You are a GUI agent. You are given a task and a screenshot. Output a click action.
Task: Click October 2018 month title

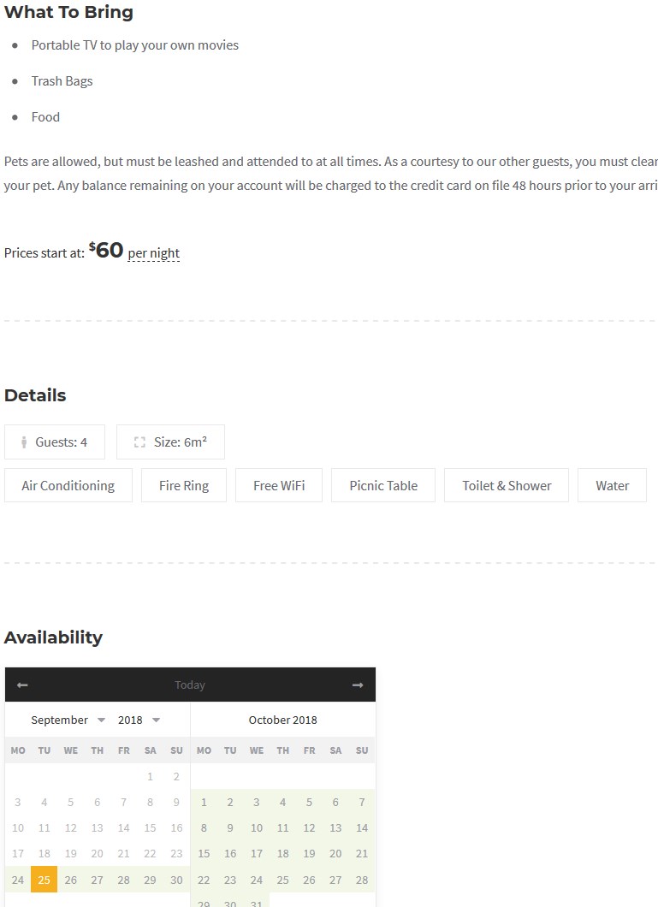coord(282,720)
